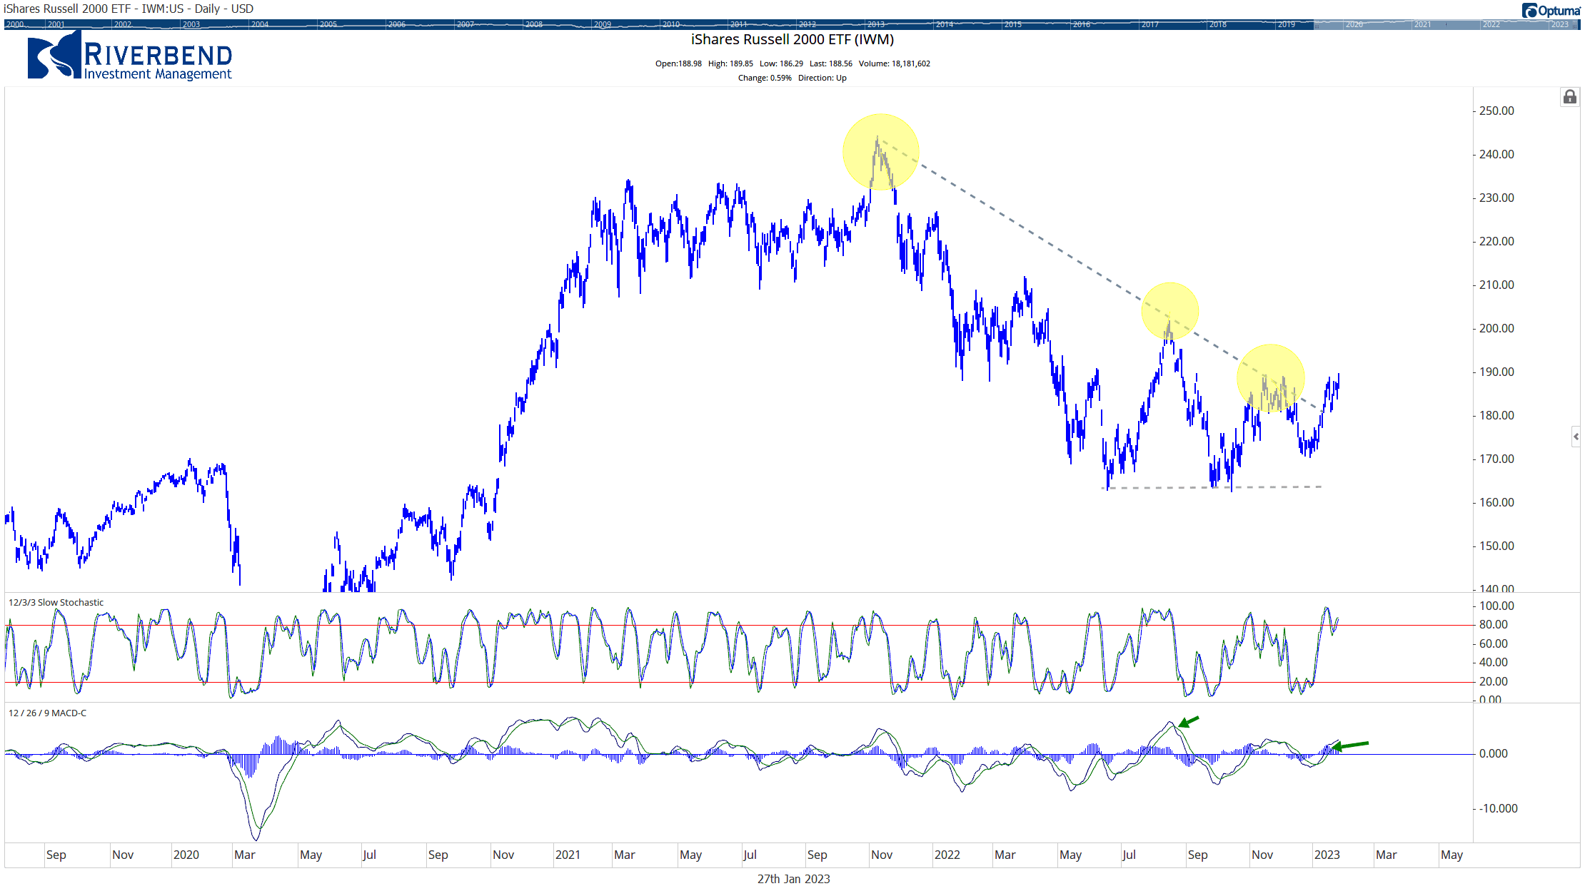Select year 2008 in the overview timeline

(x=534, y=24)
